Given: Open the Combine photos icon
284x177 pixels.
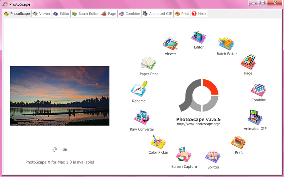Looking at the screenshot, I should pos(259,90).
